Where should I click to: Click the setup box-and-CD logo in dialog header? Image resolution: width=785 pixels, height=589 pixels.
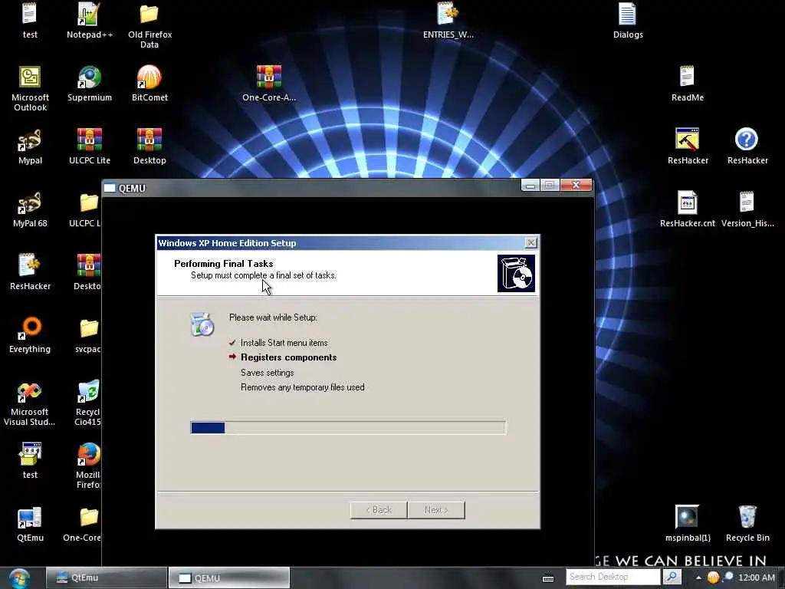pos(516,273)
